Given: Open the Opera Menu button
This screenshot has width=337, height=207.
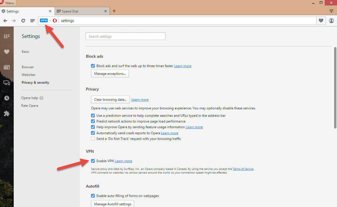Looking at the screenshot, I should point(8,3).
